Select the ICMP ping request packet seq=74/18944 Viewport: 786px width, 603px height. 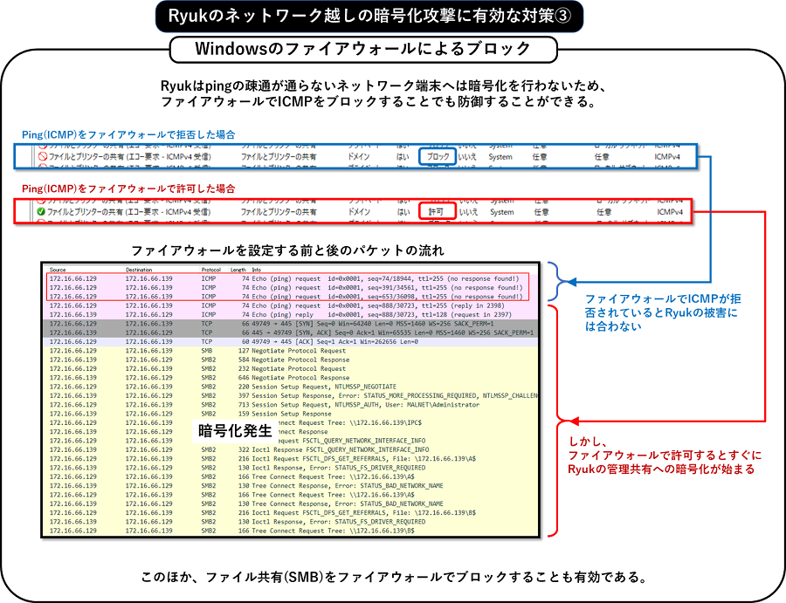[291, 278]
